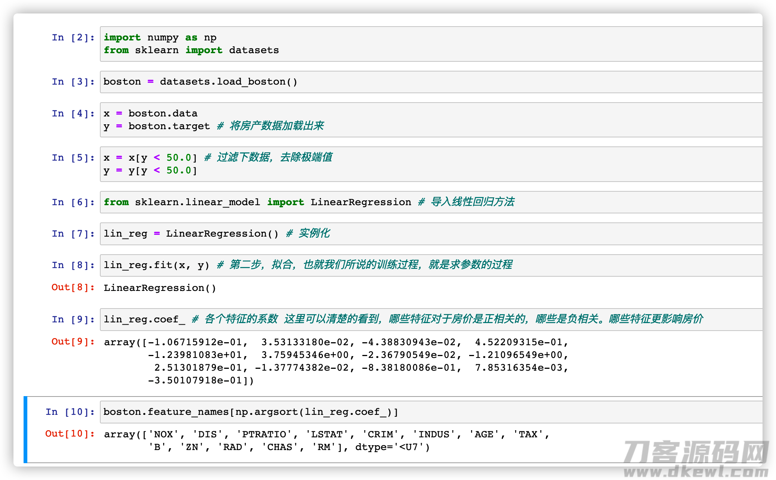Click the boston.feature_names argsort cell In [10]
Image resolution: width=776 pixels, height=480 pixels.
click(431, 412)
